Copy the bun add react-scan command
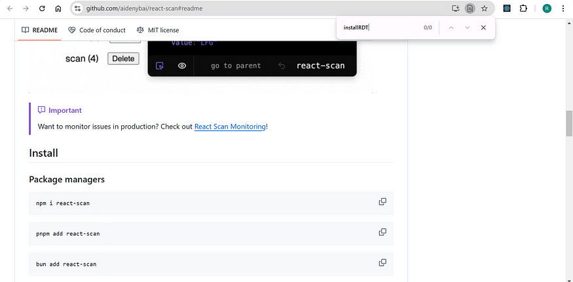573x282 pixels. tap(382, 262)
